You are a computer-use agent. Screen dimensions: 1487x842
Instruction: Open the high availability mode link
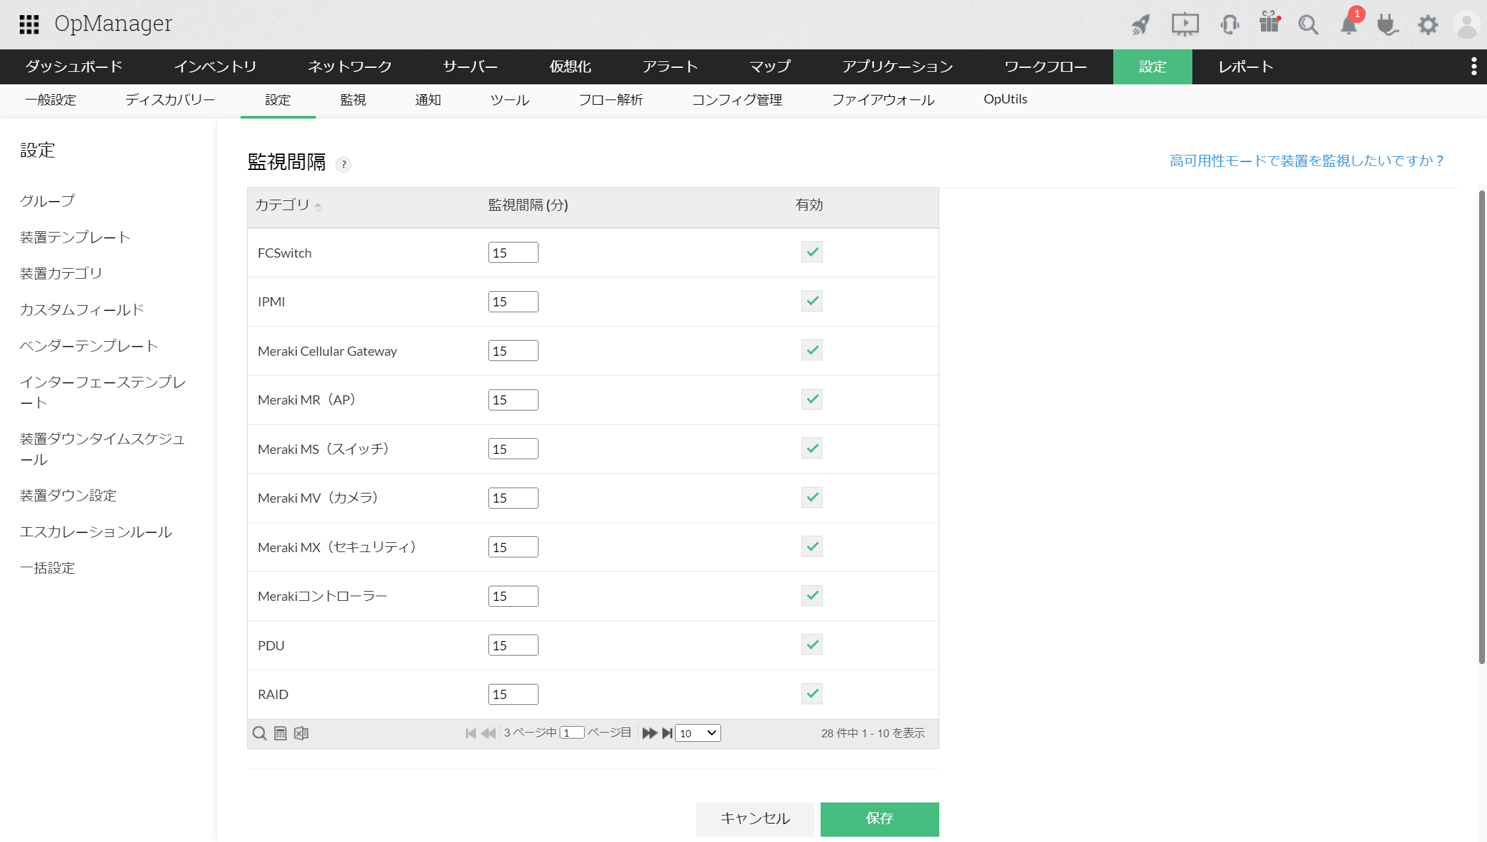click(x=1306, y=161)
